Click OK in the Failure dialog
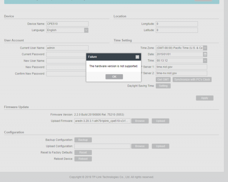Image resolution: width=228 pixels, height=182 pixels. pyautogui.click(x=114, y=77)
